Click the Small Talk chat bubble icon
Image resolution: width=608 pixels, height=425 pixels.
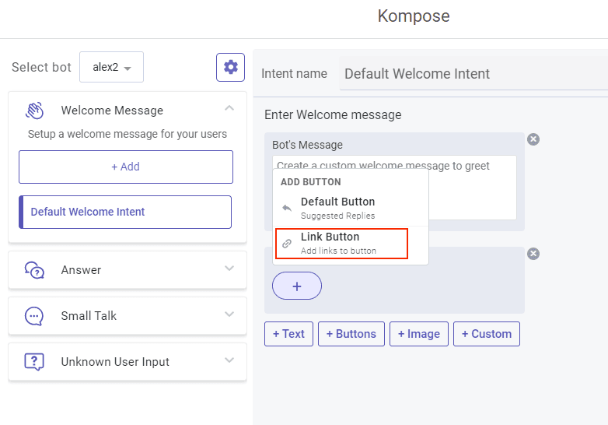[34, 316]
